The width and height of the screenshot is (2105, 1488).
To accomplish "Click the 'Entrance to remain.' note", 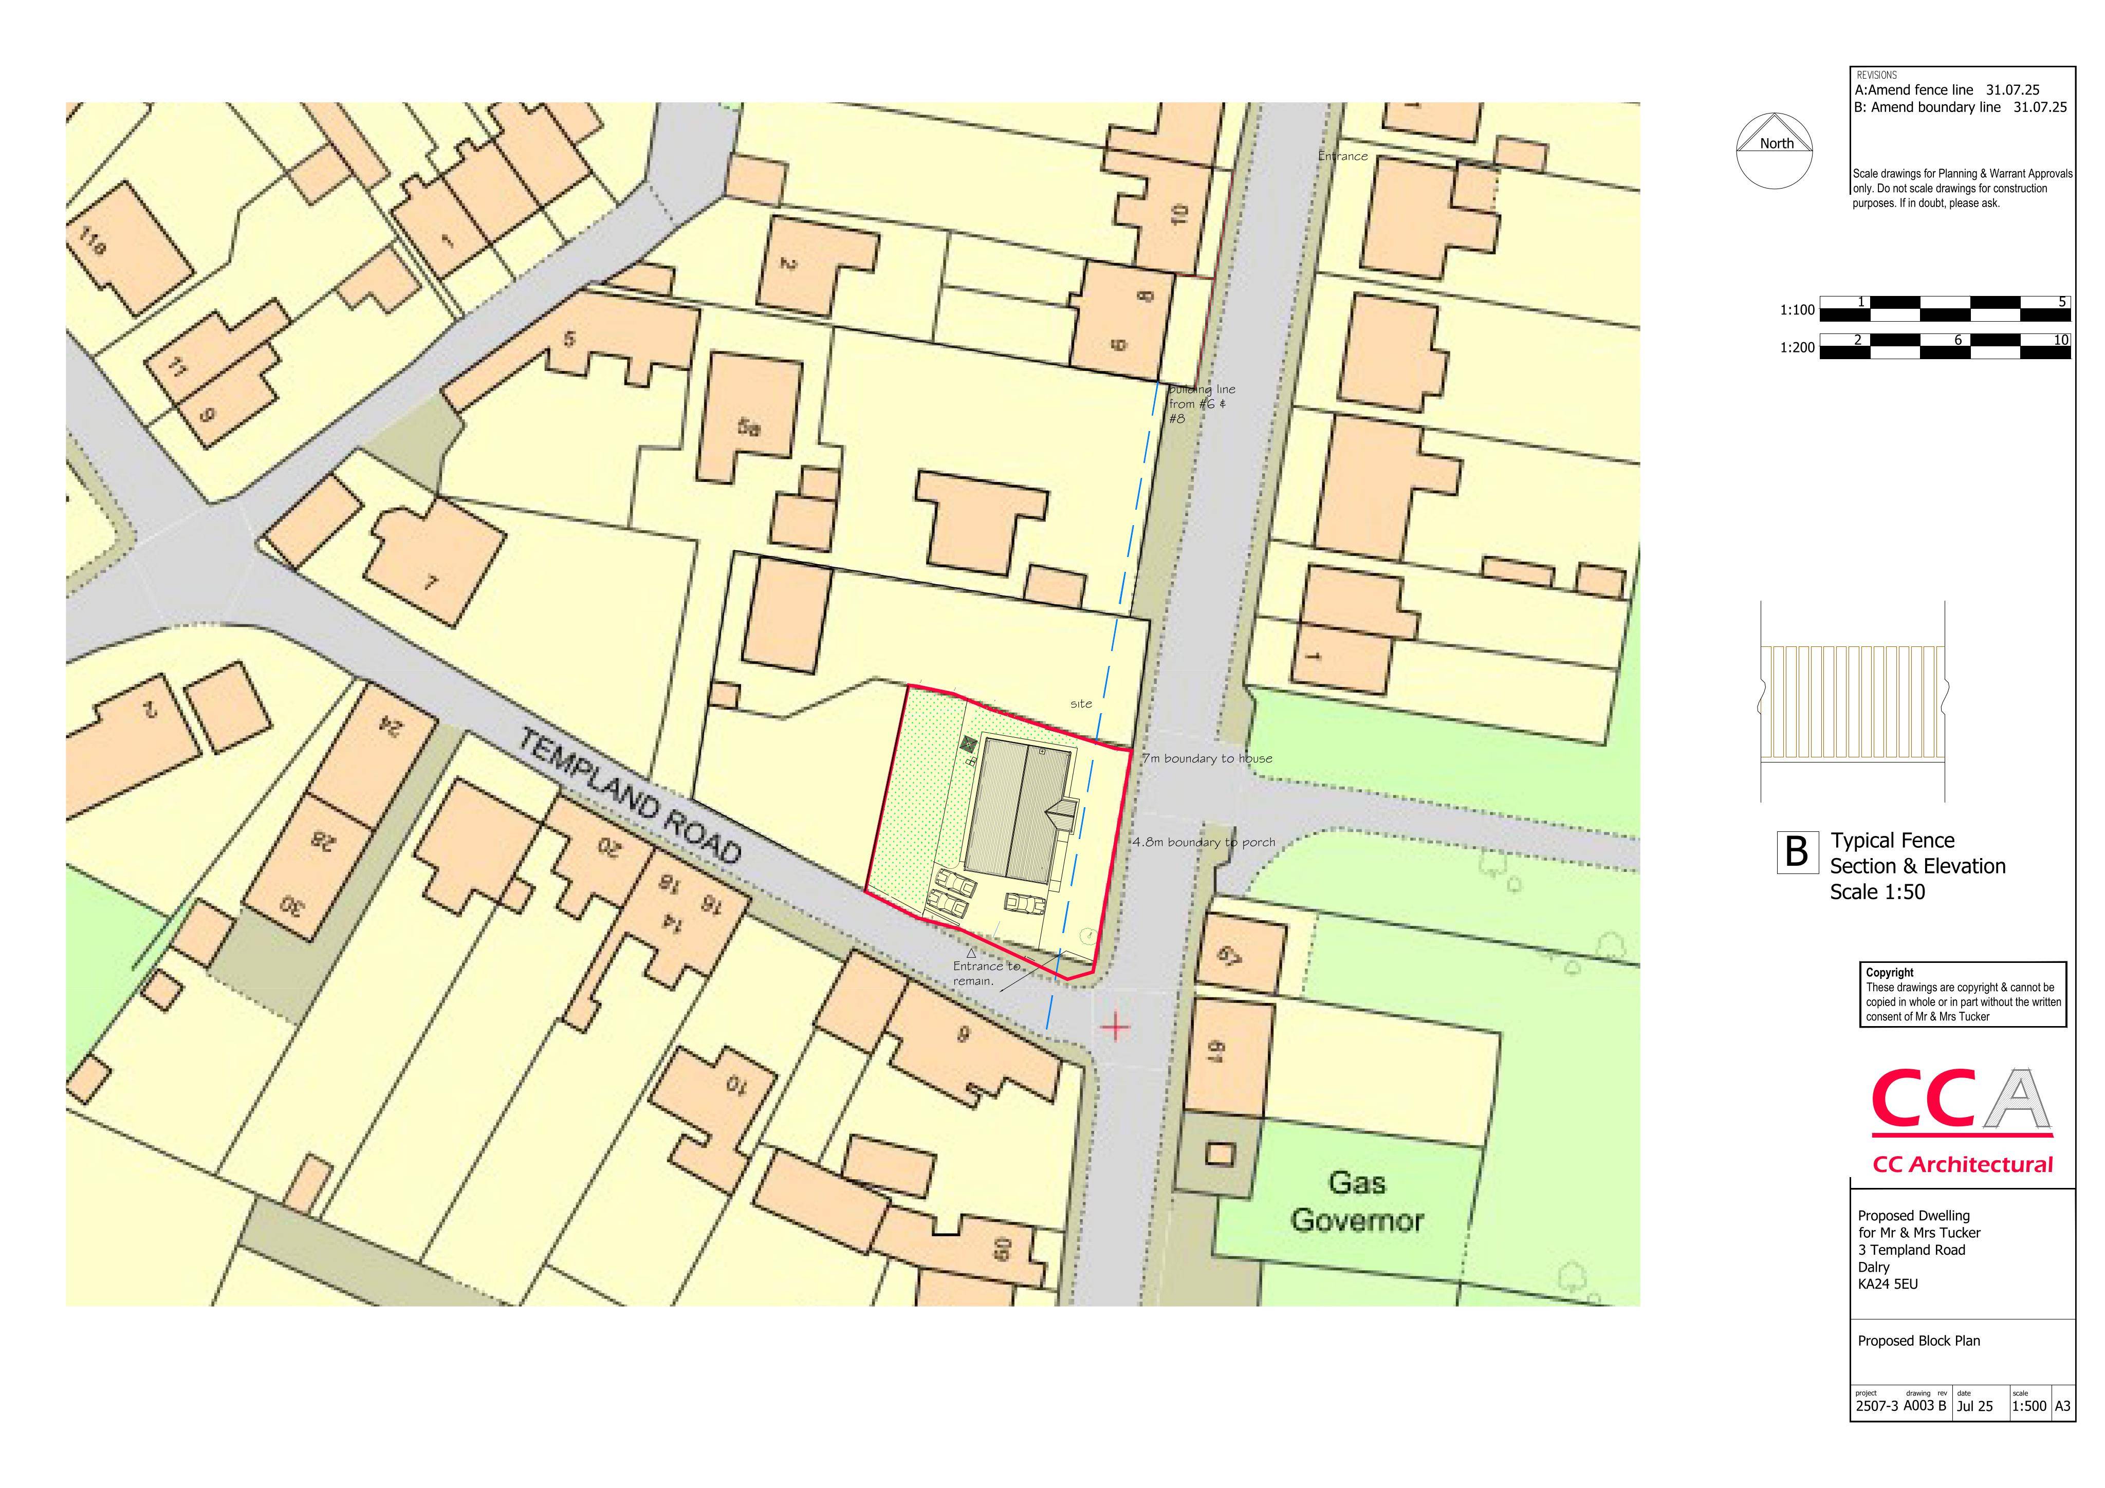I will (986, 973).
